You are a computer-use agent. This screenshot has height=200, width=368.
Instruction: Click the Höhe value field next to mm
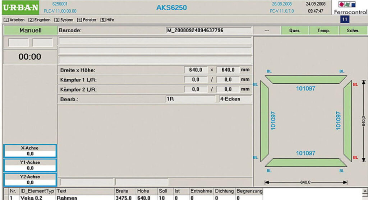pos(228,70)
